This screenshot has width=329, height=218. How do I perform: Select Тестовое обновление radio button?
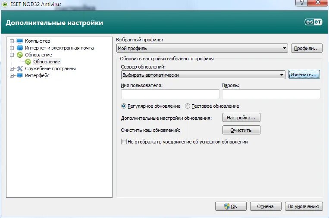[x=188, y=106]
